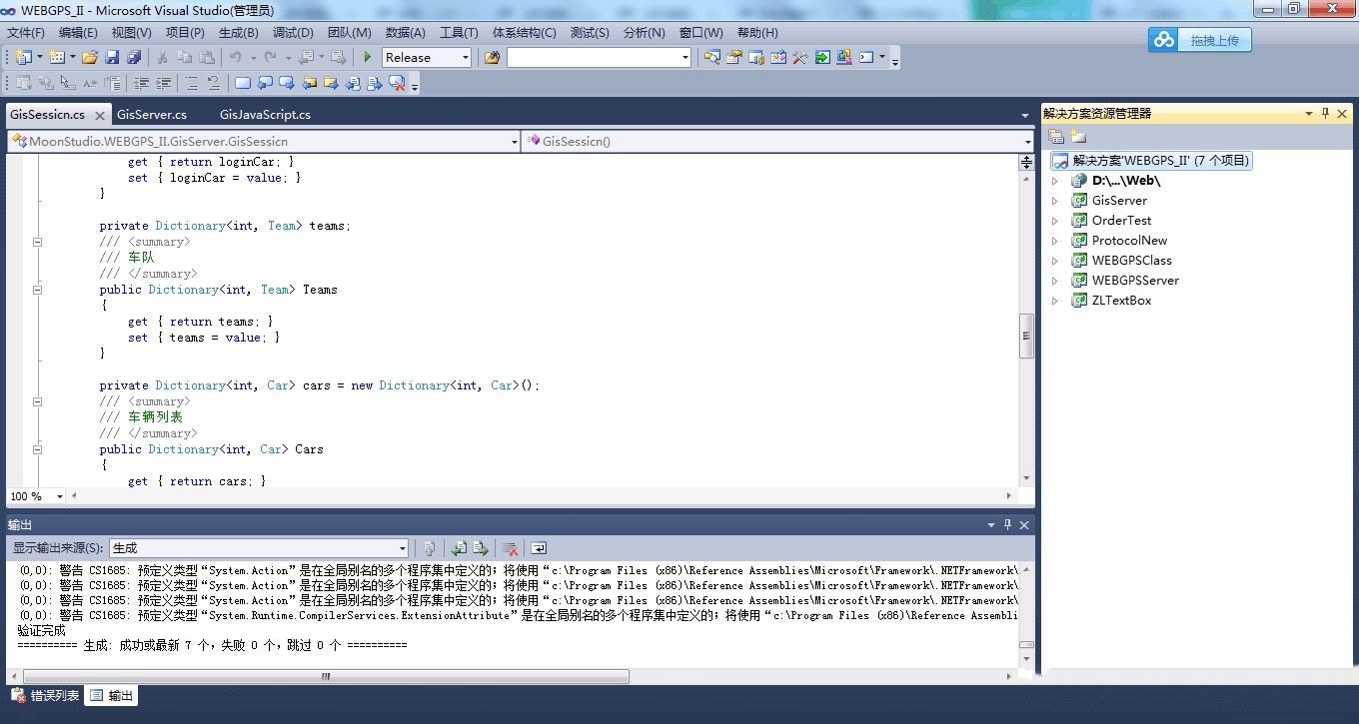Image resolution: width=1359 pixels, height=724 pixels.
Task: Toggle word wrap in the output panel
Action: pyautogui.click(x=539, y=548)
